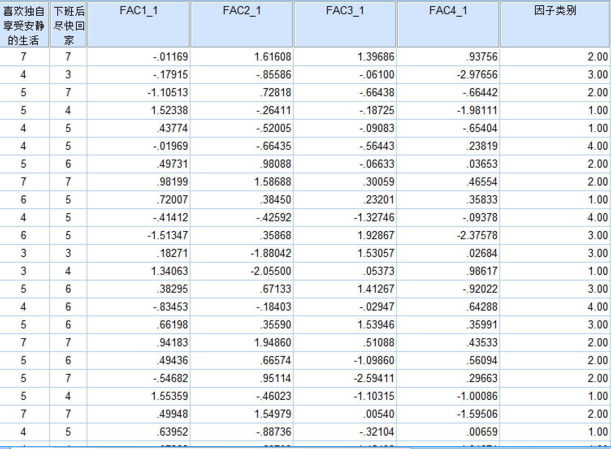The width and height of the screenshot is (611, 449).
Task: Select the 因子类别 column header
Action: (x=555, y=24)
